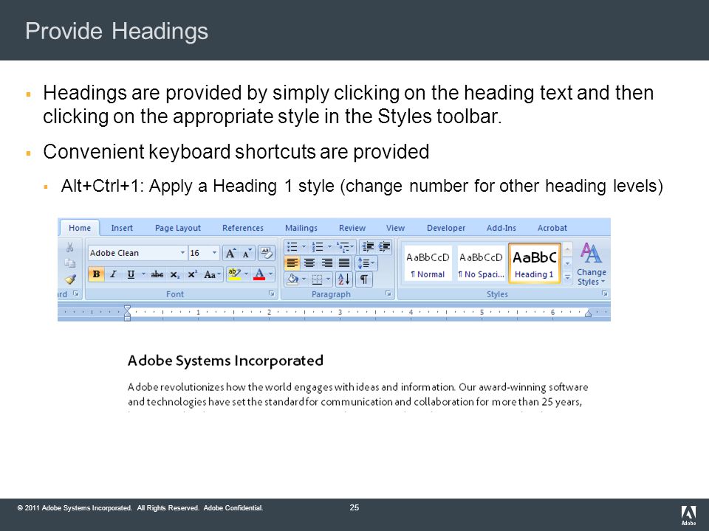Open the Styles pane launcher
Viewport: 709px width, 531px height.
(605, 294)
